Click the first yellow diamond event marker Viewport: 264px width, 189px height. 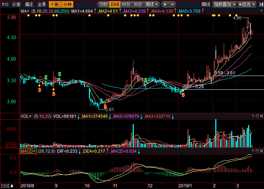coord(28,16)
